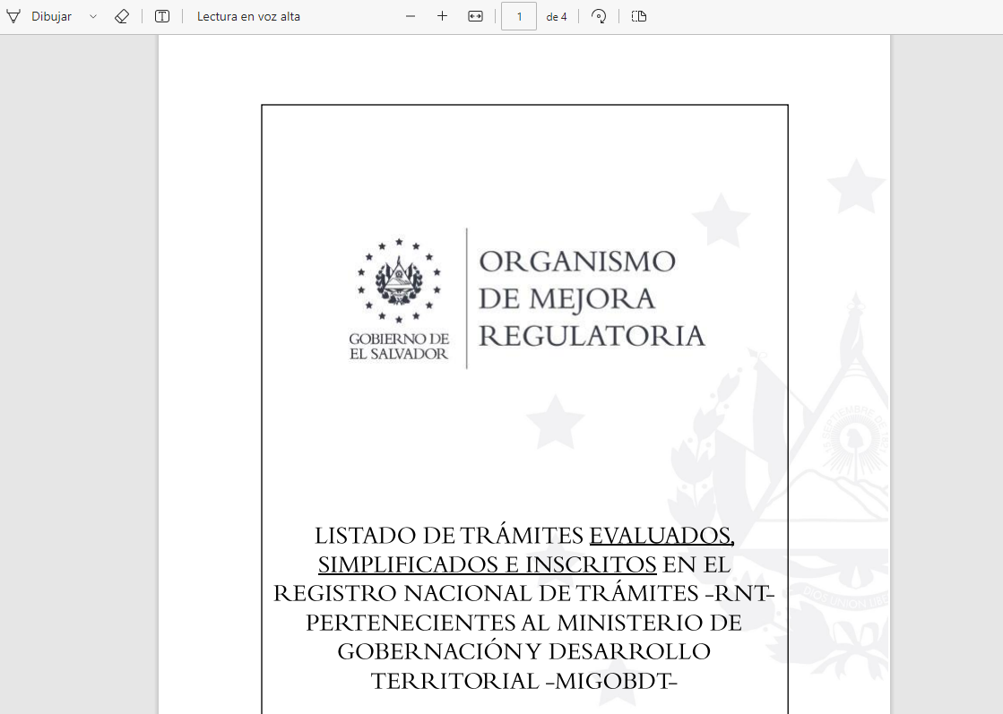Click the ORGANISMO DE MEJORA REGULATORIA heading
Screen dimensions: 1003x714
592,298
